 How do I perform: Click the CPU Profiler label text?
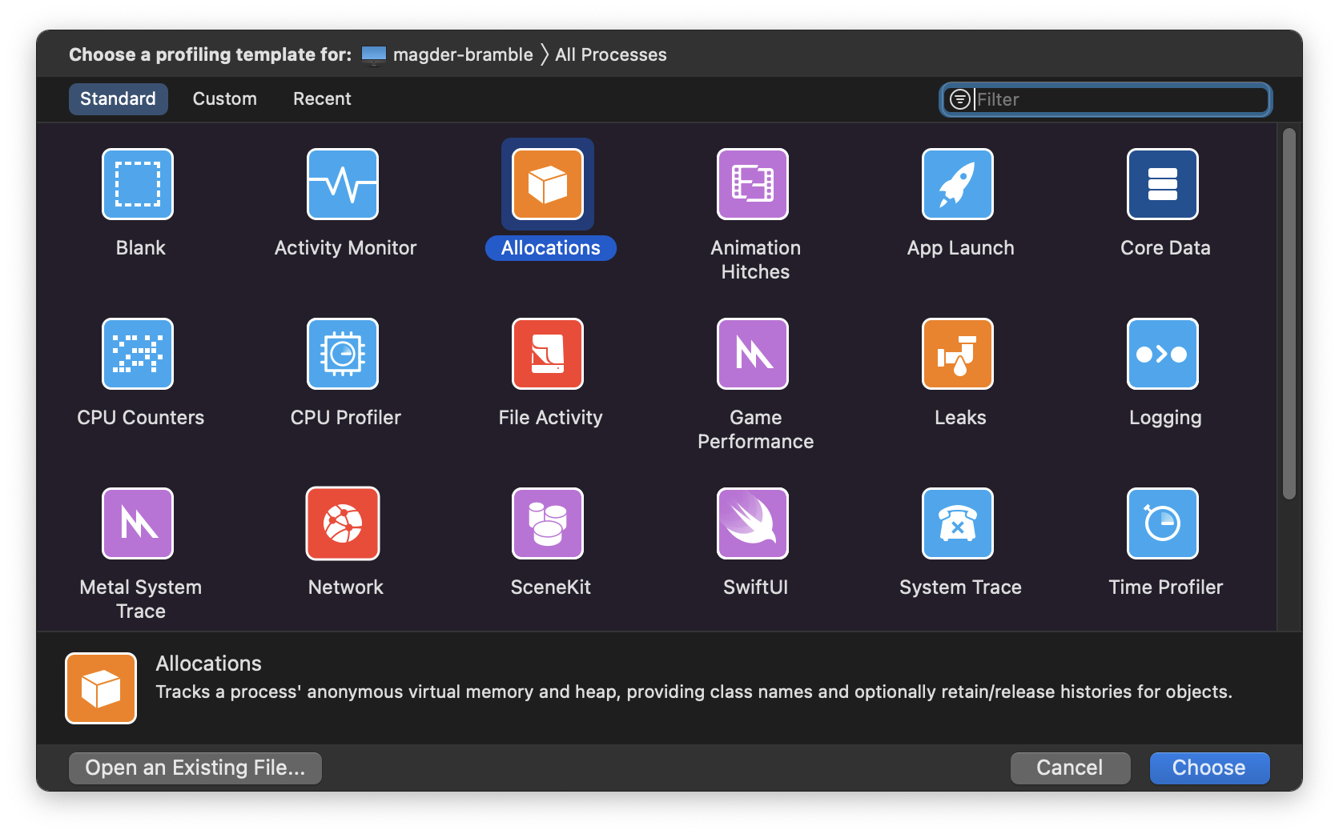tap(346, 418)
